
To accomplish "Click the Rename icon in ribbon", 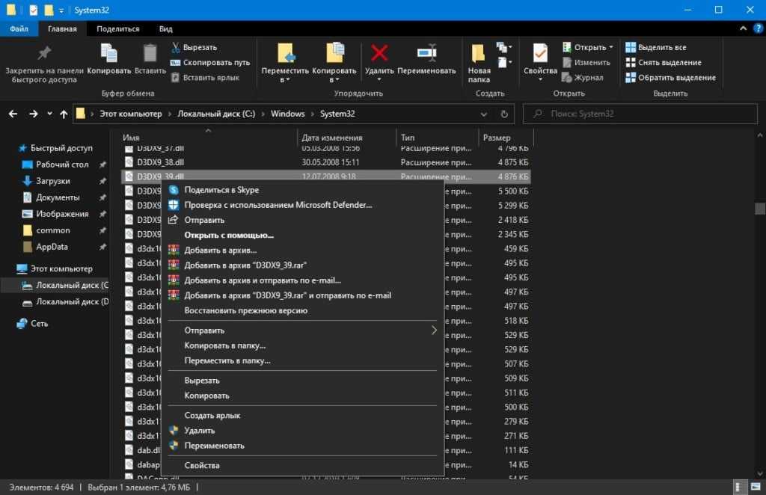I will (x=426, y=54).
